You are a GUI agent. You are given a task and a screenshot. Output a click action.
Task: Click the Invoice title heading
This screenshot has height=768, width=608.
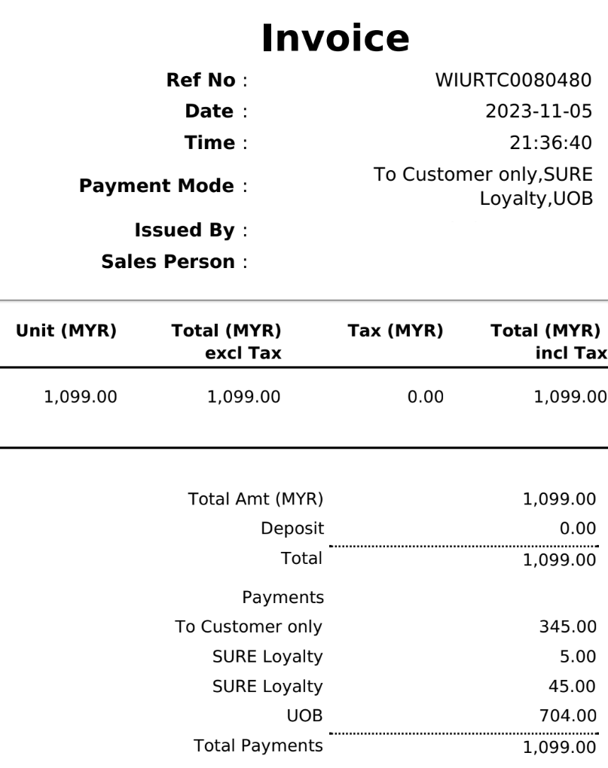point(335,39)
